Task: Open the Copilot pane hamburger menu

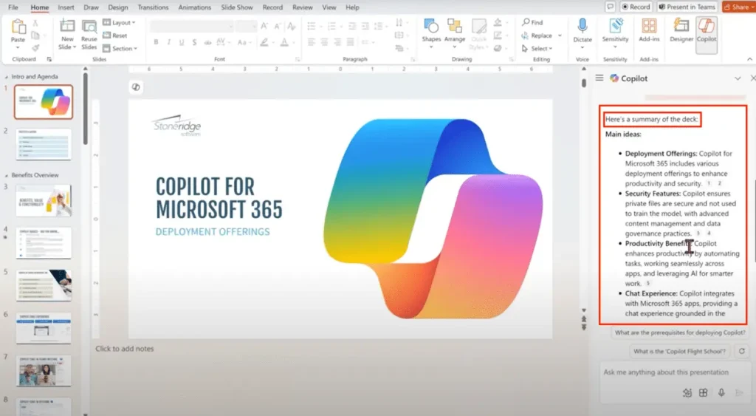Action: [x=600, y=78]
